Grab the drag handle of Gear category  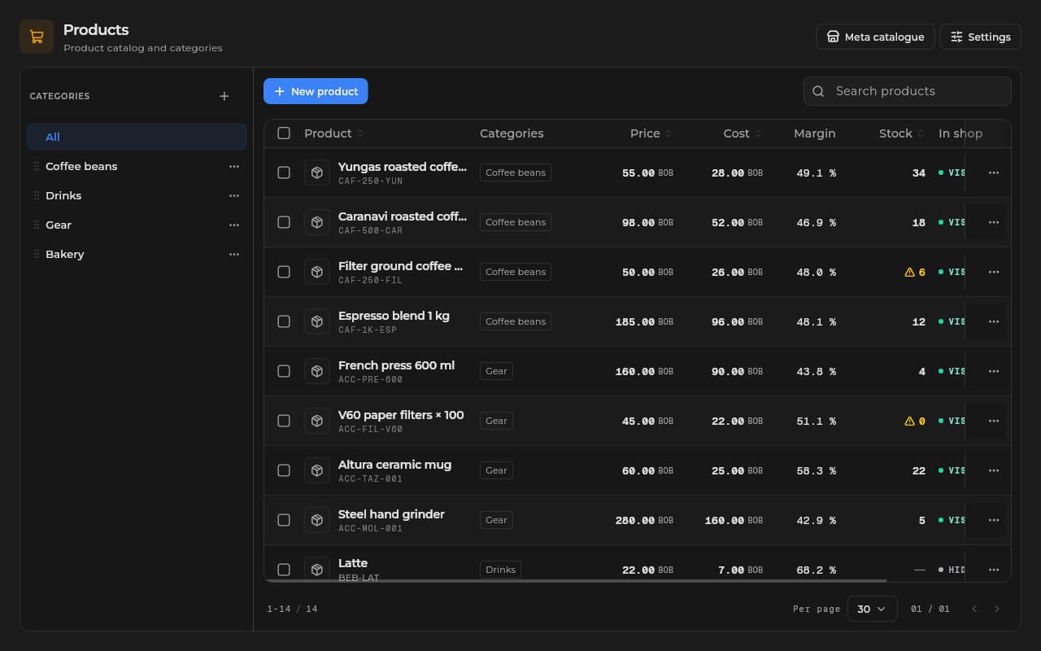tap(36, 225)
